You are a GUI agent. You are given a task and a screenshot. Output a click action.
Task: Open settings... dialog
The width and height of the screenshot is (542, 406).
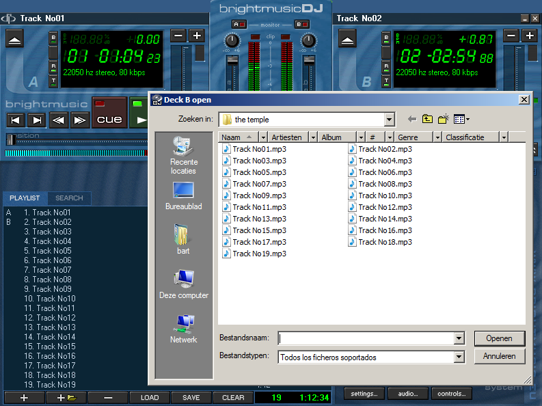(x=364, y=394)
